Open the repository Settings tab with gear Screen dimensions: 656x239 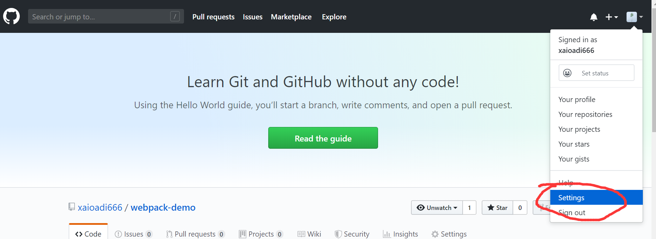coord(449,234)
